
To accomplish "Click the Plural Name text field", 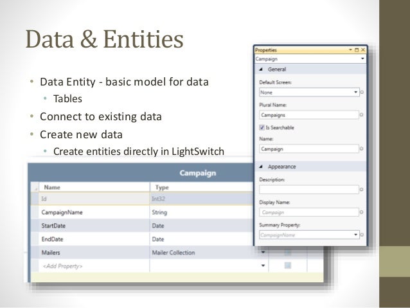I will point(307,116).
